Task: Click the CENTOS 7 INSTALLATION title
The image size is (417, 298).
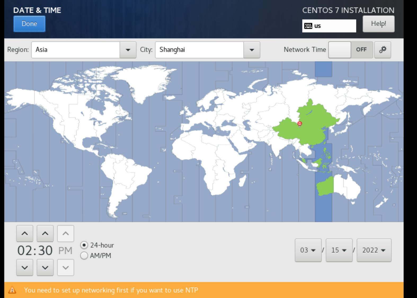Action: (348, 10)
